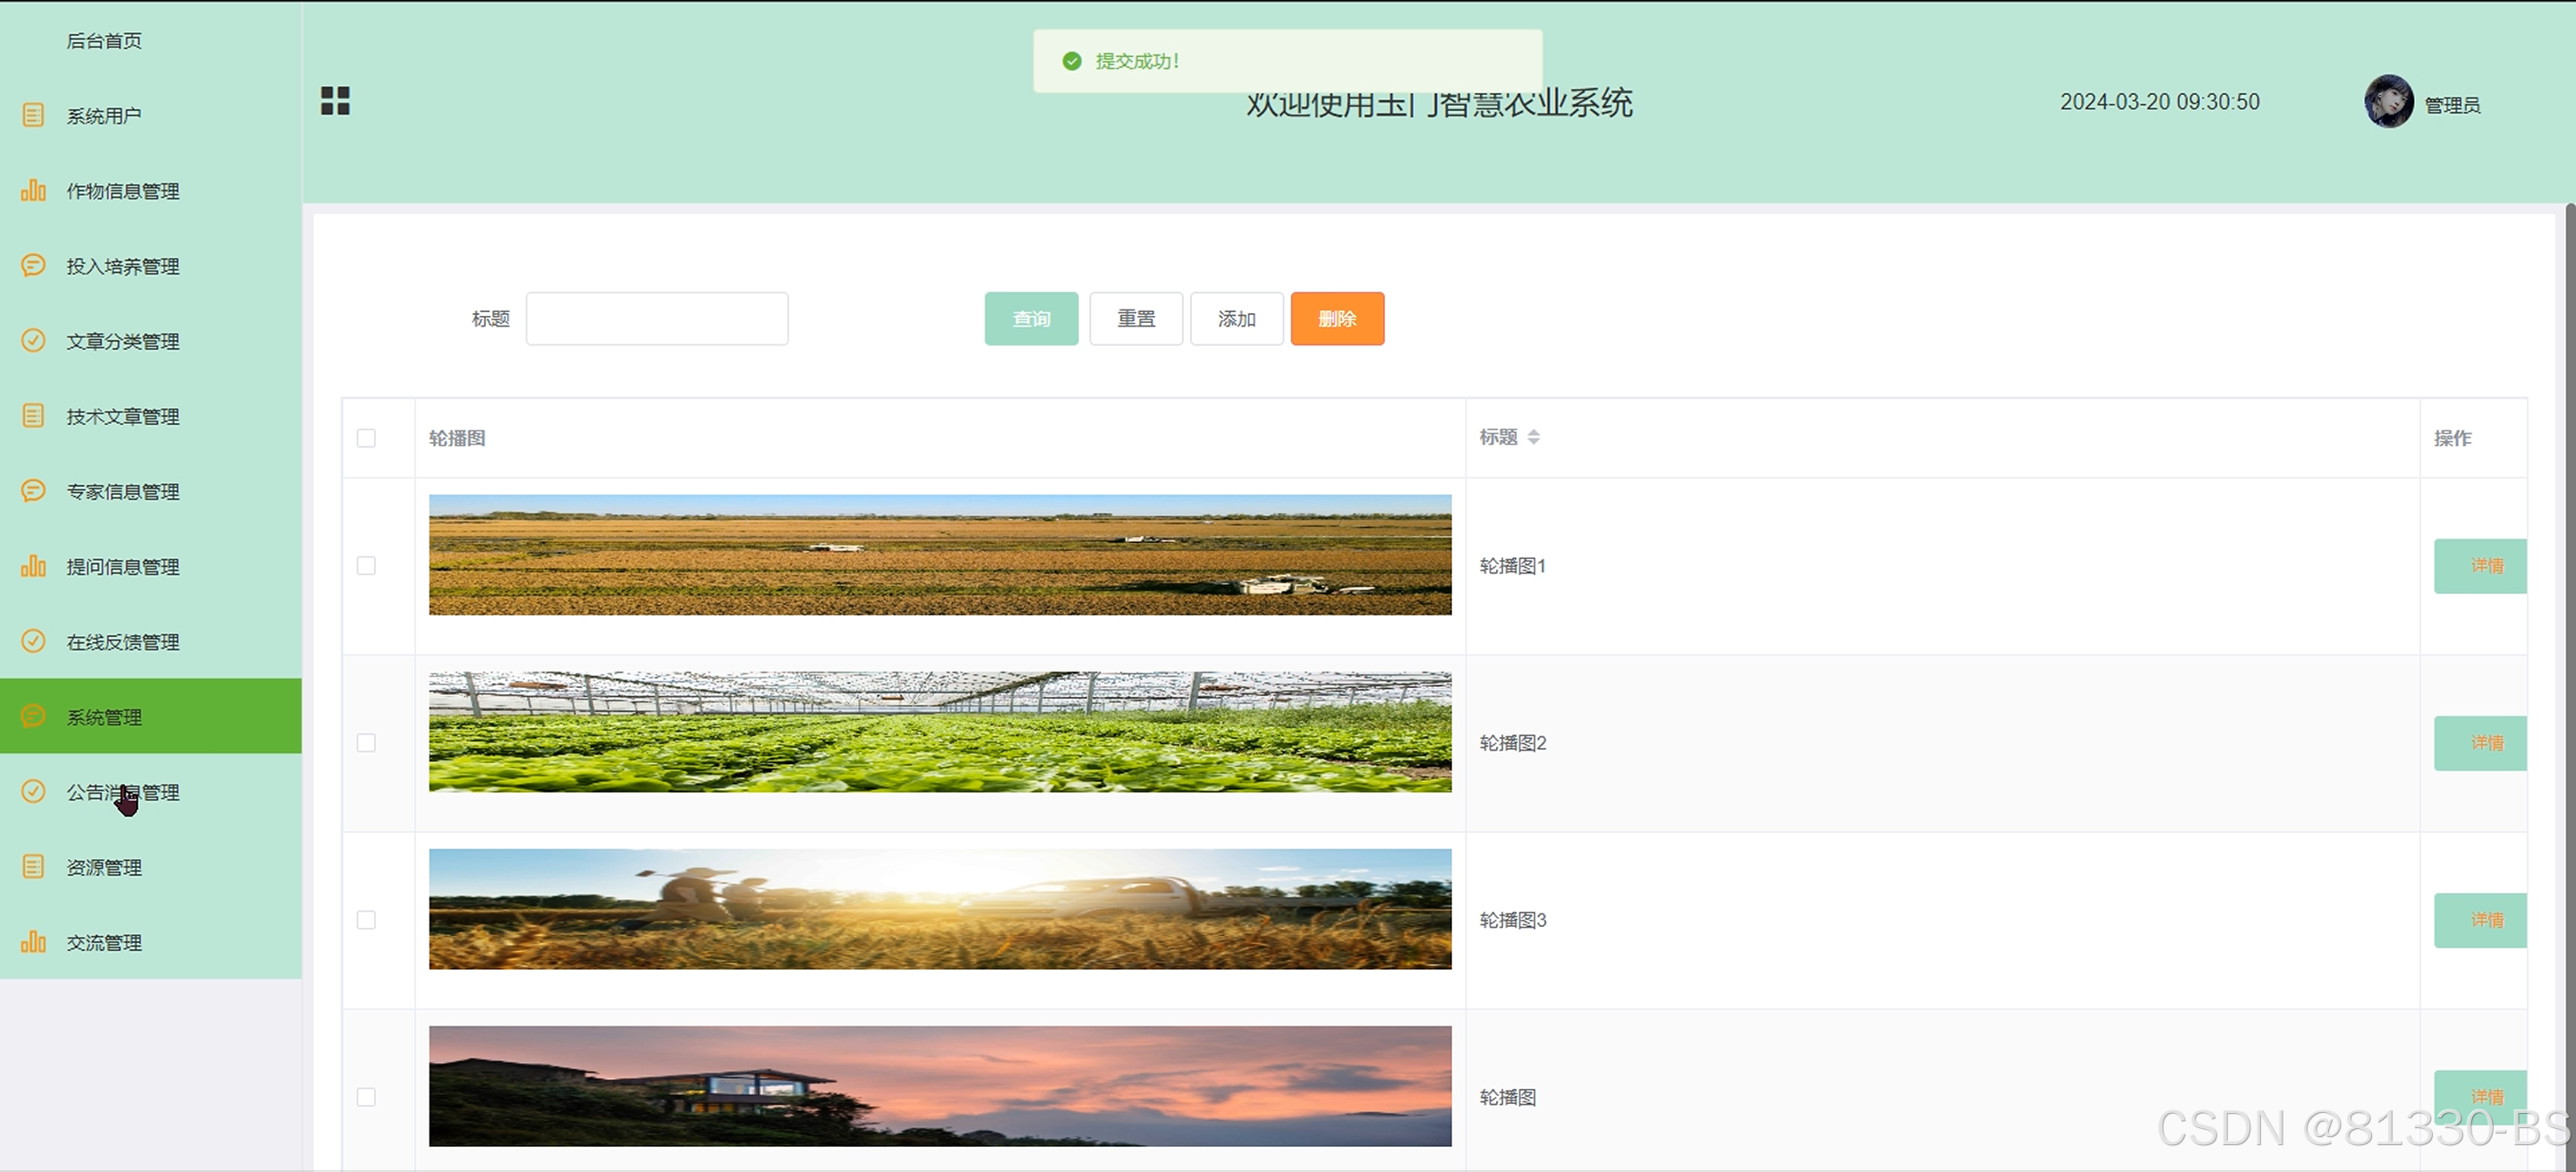
Task: Click the orange 删除 button
Action: click(1336, 319)
